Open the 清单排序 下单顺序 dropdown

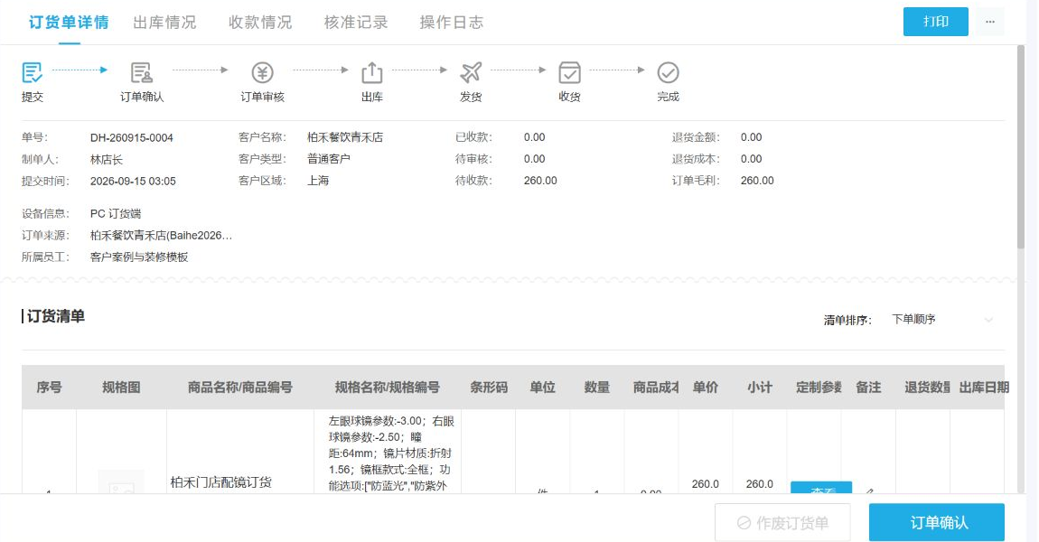942,320
